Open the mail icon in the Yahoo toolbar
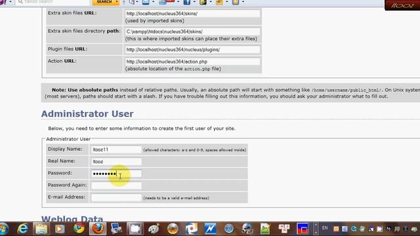The image size is (420, 236). pyautogui.click(x=146, y=2)
